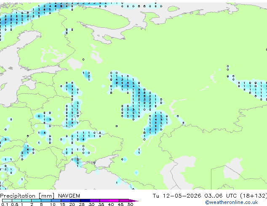Click the 'Tu 12-05-2026' date text
Screen dimensions: 267x206
point(177,196)
